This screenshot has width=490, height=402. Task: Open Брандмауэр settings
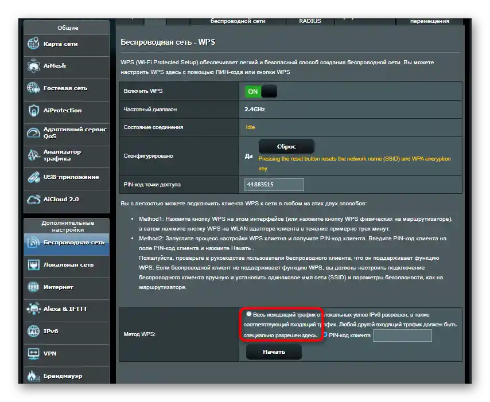[x=67, y=376]
